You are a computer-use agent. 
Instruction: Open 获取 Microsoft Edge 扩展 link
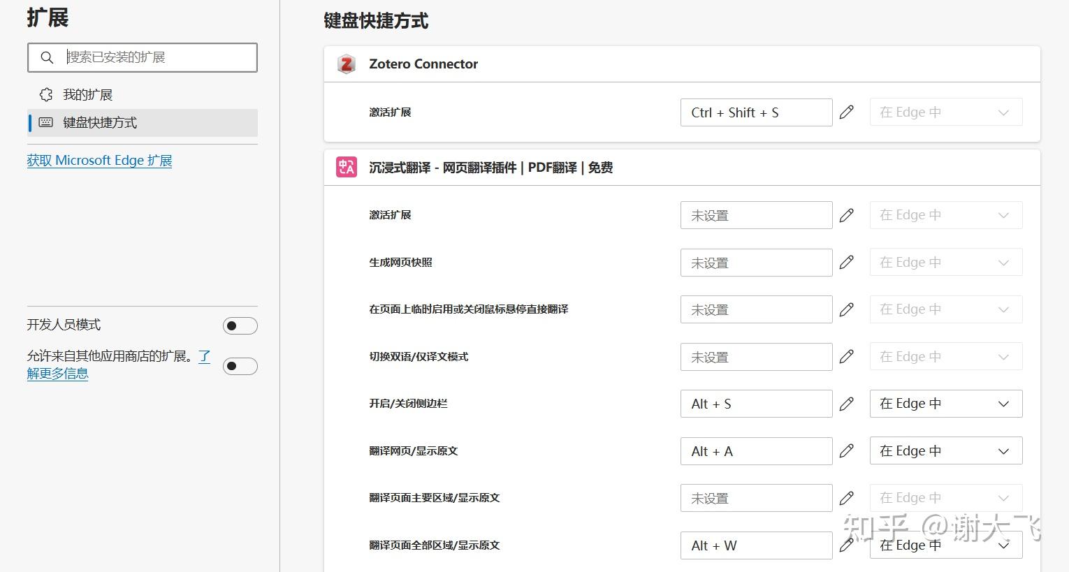point(99,161)
